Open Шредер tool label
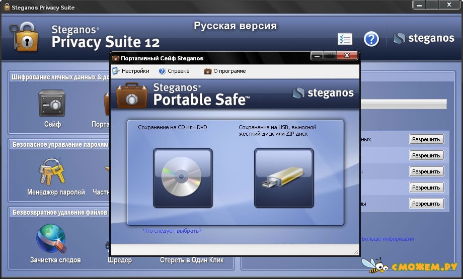The width and height of the screenshot is (463, 279). click(x=120, y=260)
